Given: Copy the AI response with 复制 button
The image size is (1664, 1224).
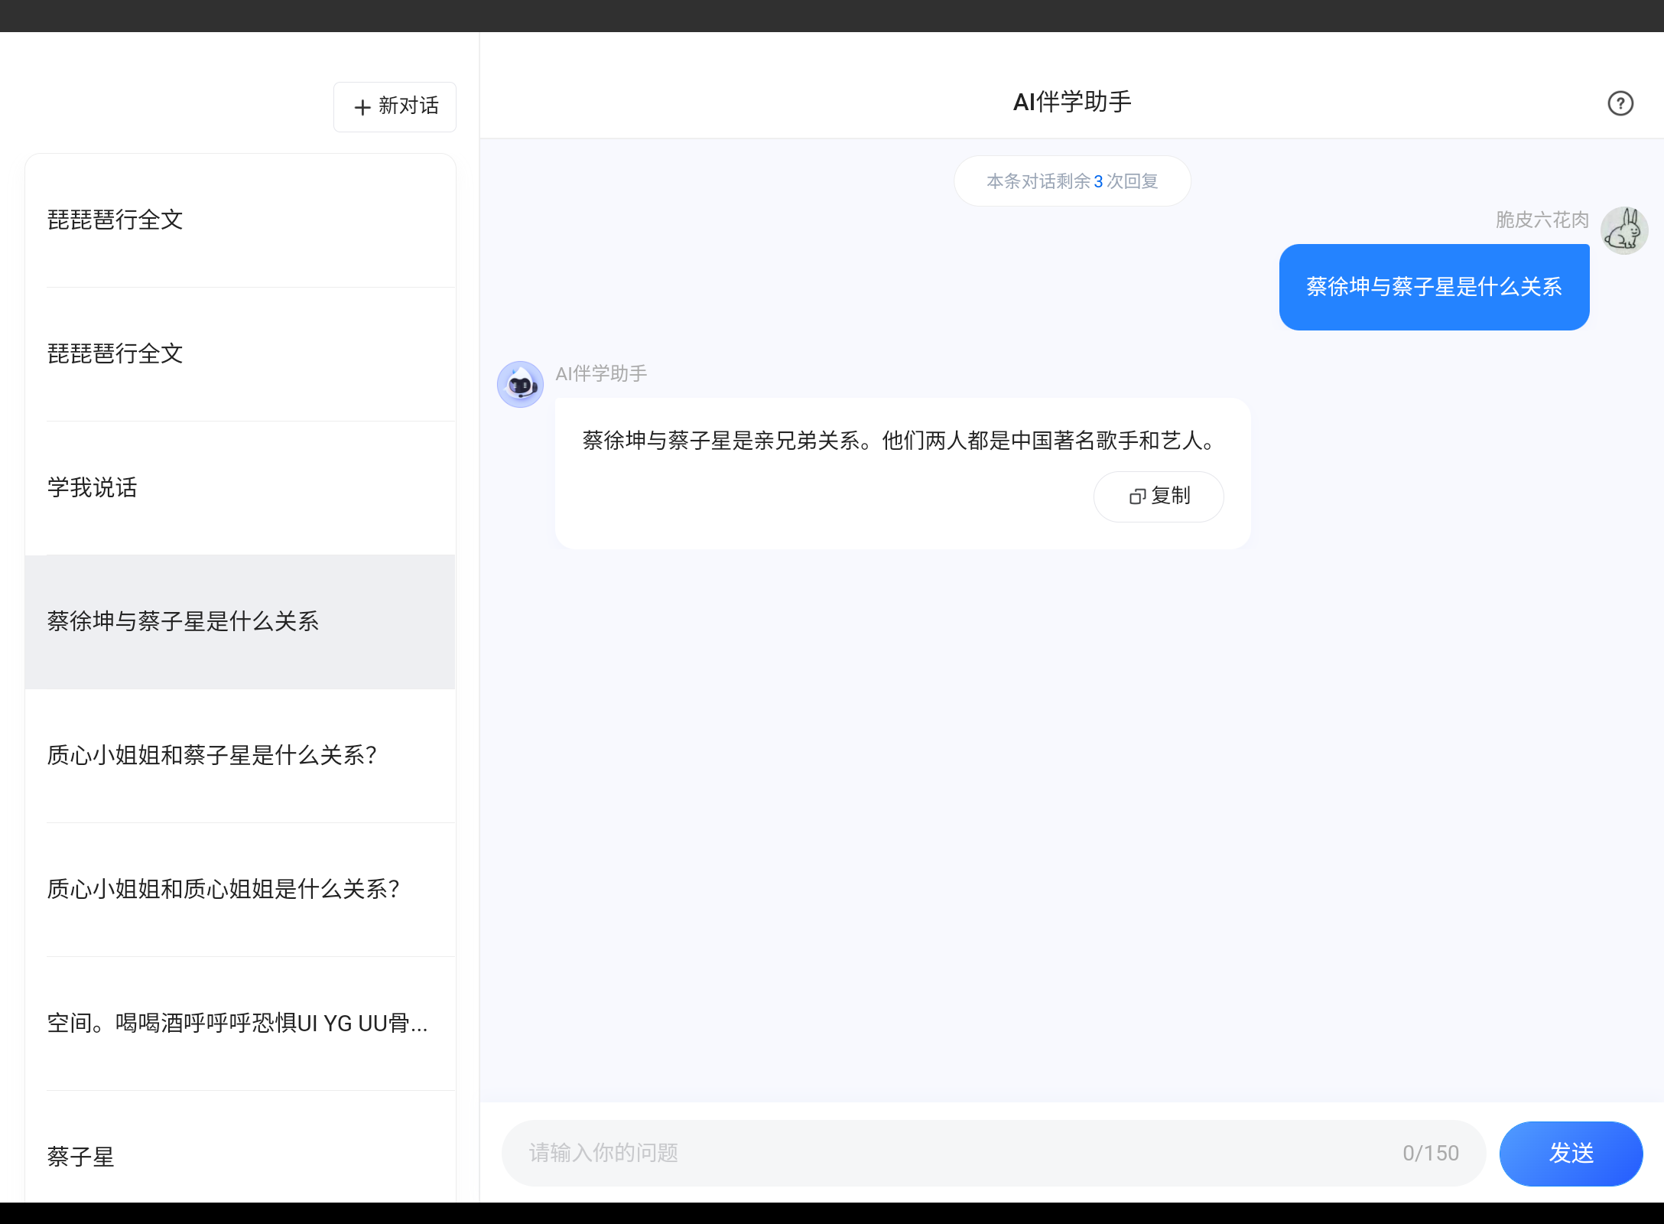Looking at the screenshot, I should point(1159,496).
